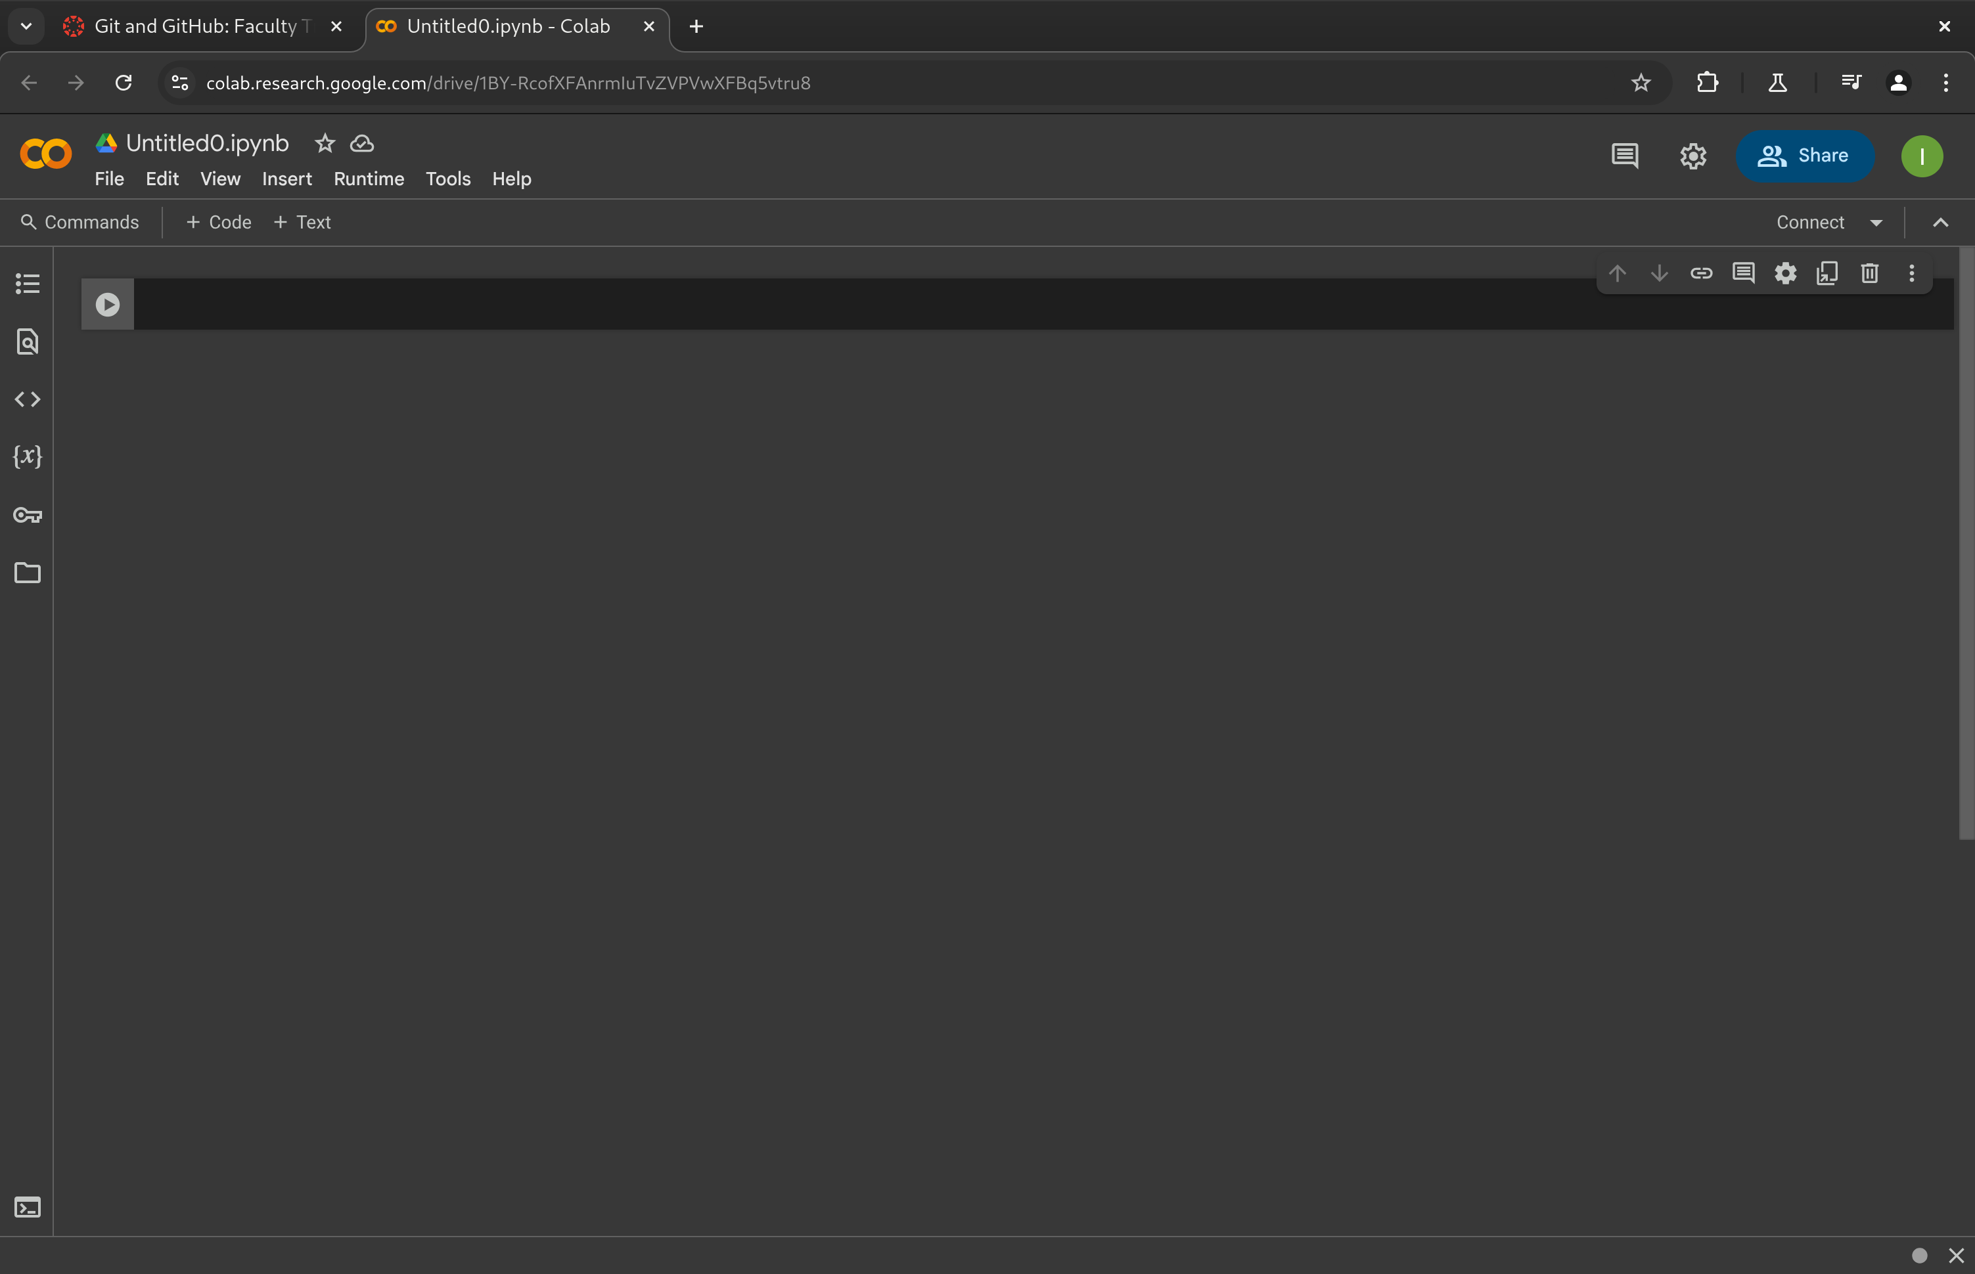Open the Terminal icon at bottom left
This screenshot has width=1975, height=1274.
(x=28, y=1207)
